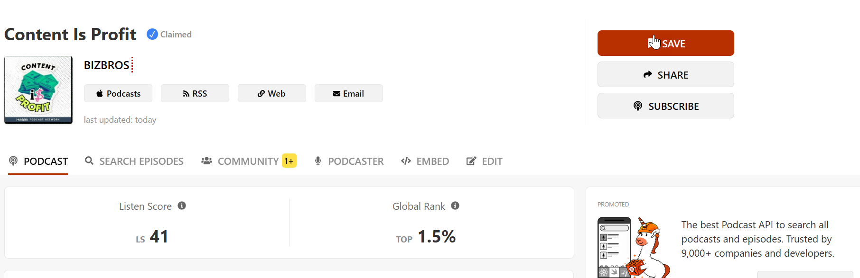Image resolution: width=860 pixels, height=278 pixels.
Task: Click the envelope icon on Email
Action: (x=337, y=94)
